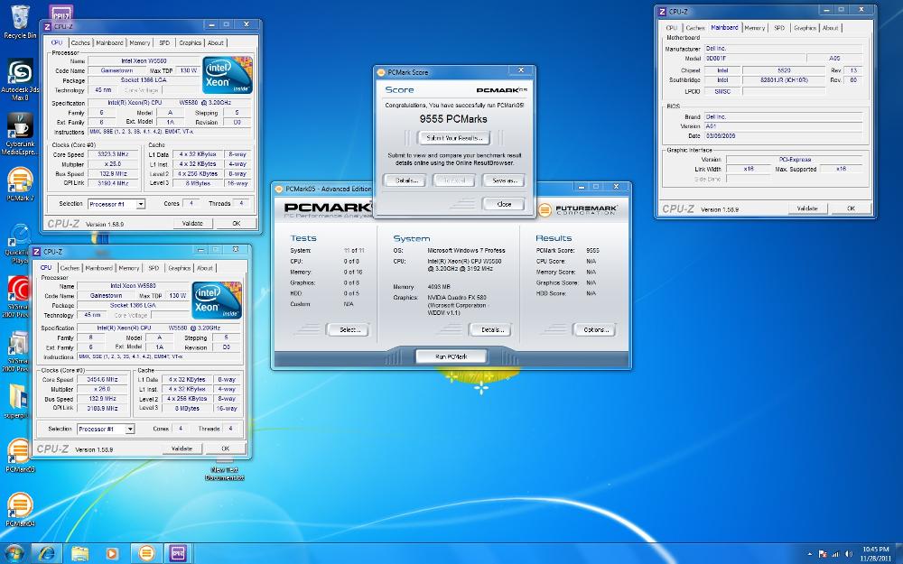Switch to PCMark taskbar button

click(146, 554)
